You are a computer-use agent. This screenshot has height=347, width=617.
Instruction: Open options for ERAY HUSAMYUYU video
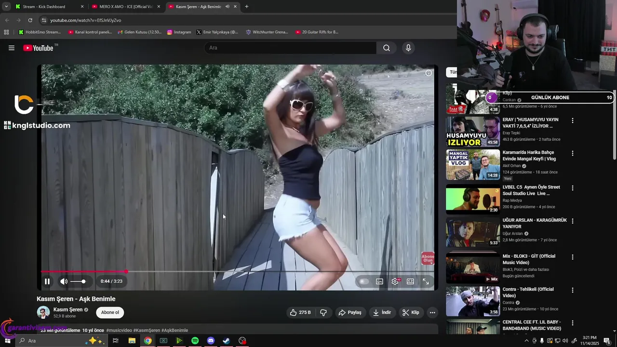(x=573, y=120)
